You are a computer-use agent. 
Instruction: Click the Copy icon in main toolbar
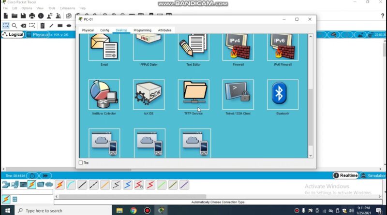(x=69, y=16)
